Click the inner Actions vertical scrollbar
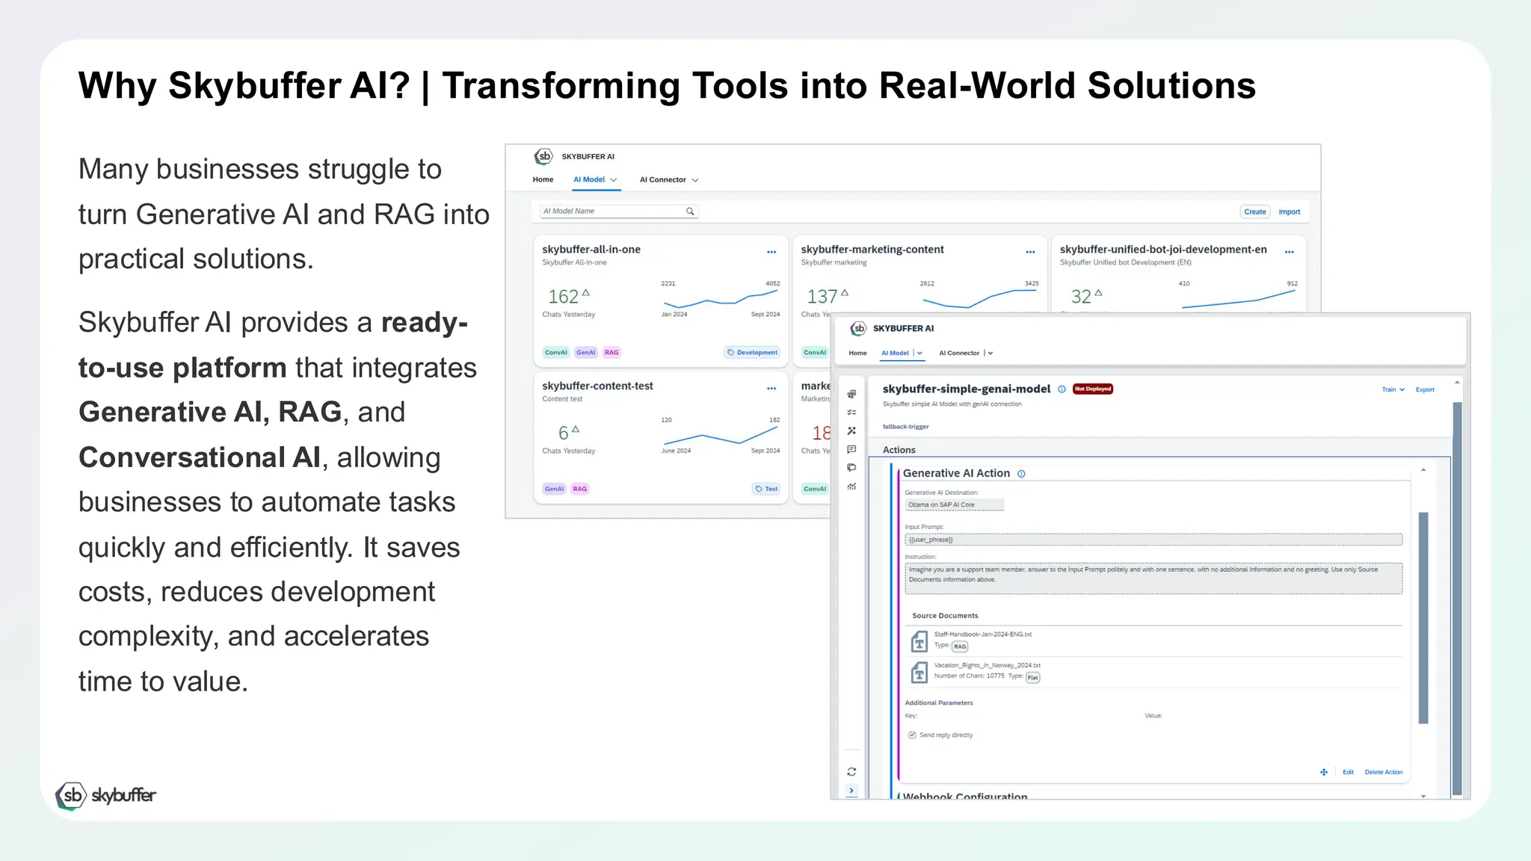Screen dimensions: 1531x861 pos(1423,617)
